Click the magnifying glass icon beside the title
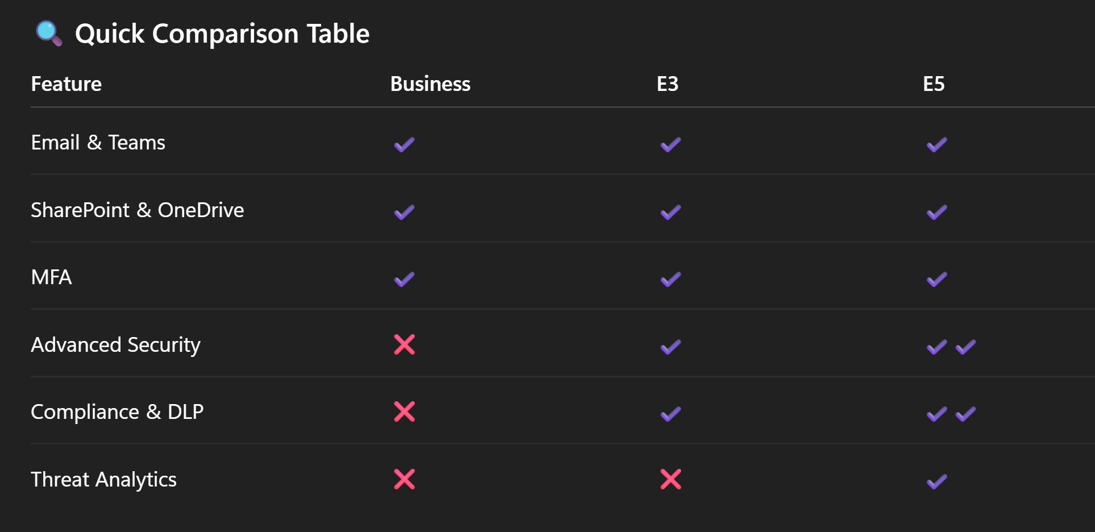The image size is (1095, 532). pyautogui.click(x=49, y=34)
